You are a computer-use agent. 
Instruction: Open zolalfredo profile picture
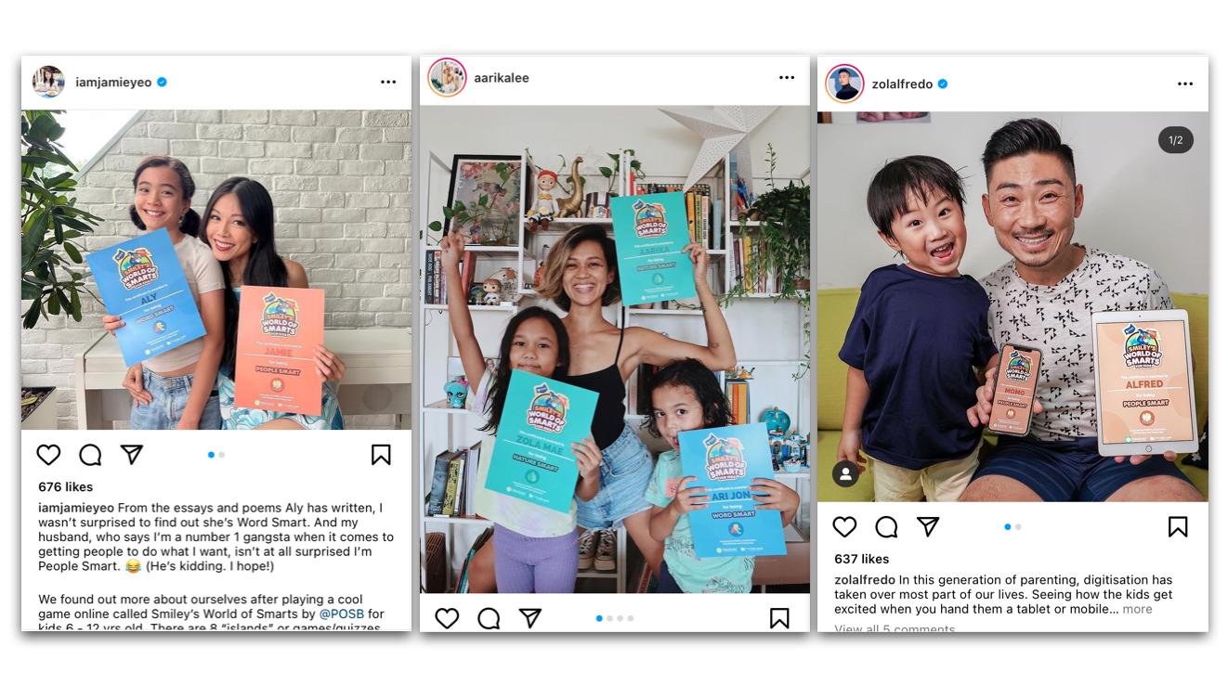click(x=845, y=84)
